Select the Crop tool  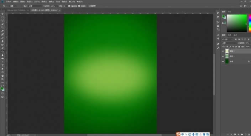pos(2,27)
